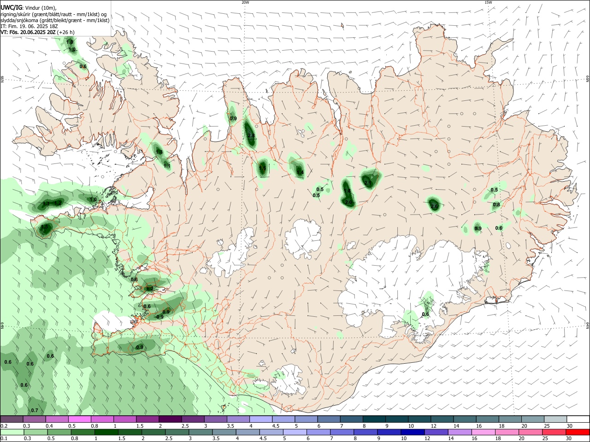Click the darkest purple 2 swatch, upper legend row

click(x=170, y=419)
